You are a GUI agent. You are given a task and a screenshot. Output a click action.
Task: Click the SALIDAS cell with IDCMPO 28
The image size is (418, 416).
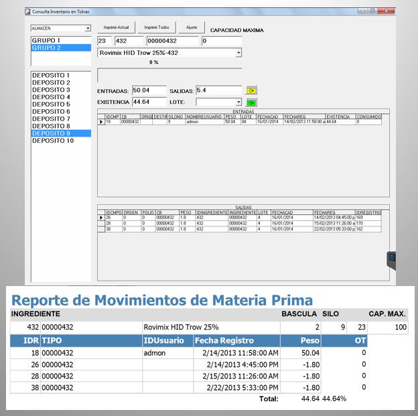[x=114, y=224]
